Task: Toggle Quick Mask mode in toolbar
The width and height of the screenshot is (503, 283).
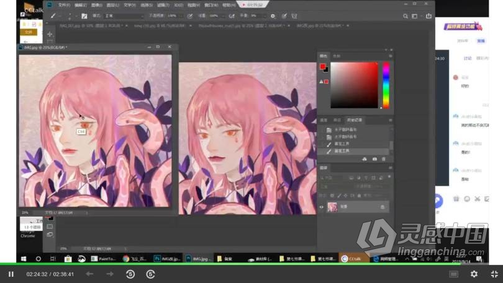Action: pyautogui.click(x=50, y=227)
